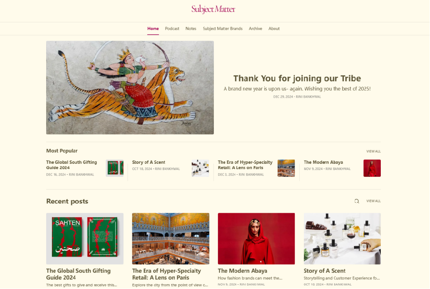The image size is (430, 289).
Task: Open the Subject Matter logo at top
Action: pos(213,9)
